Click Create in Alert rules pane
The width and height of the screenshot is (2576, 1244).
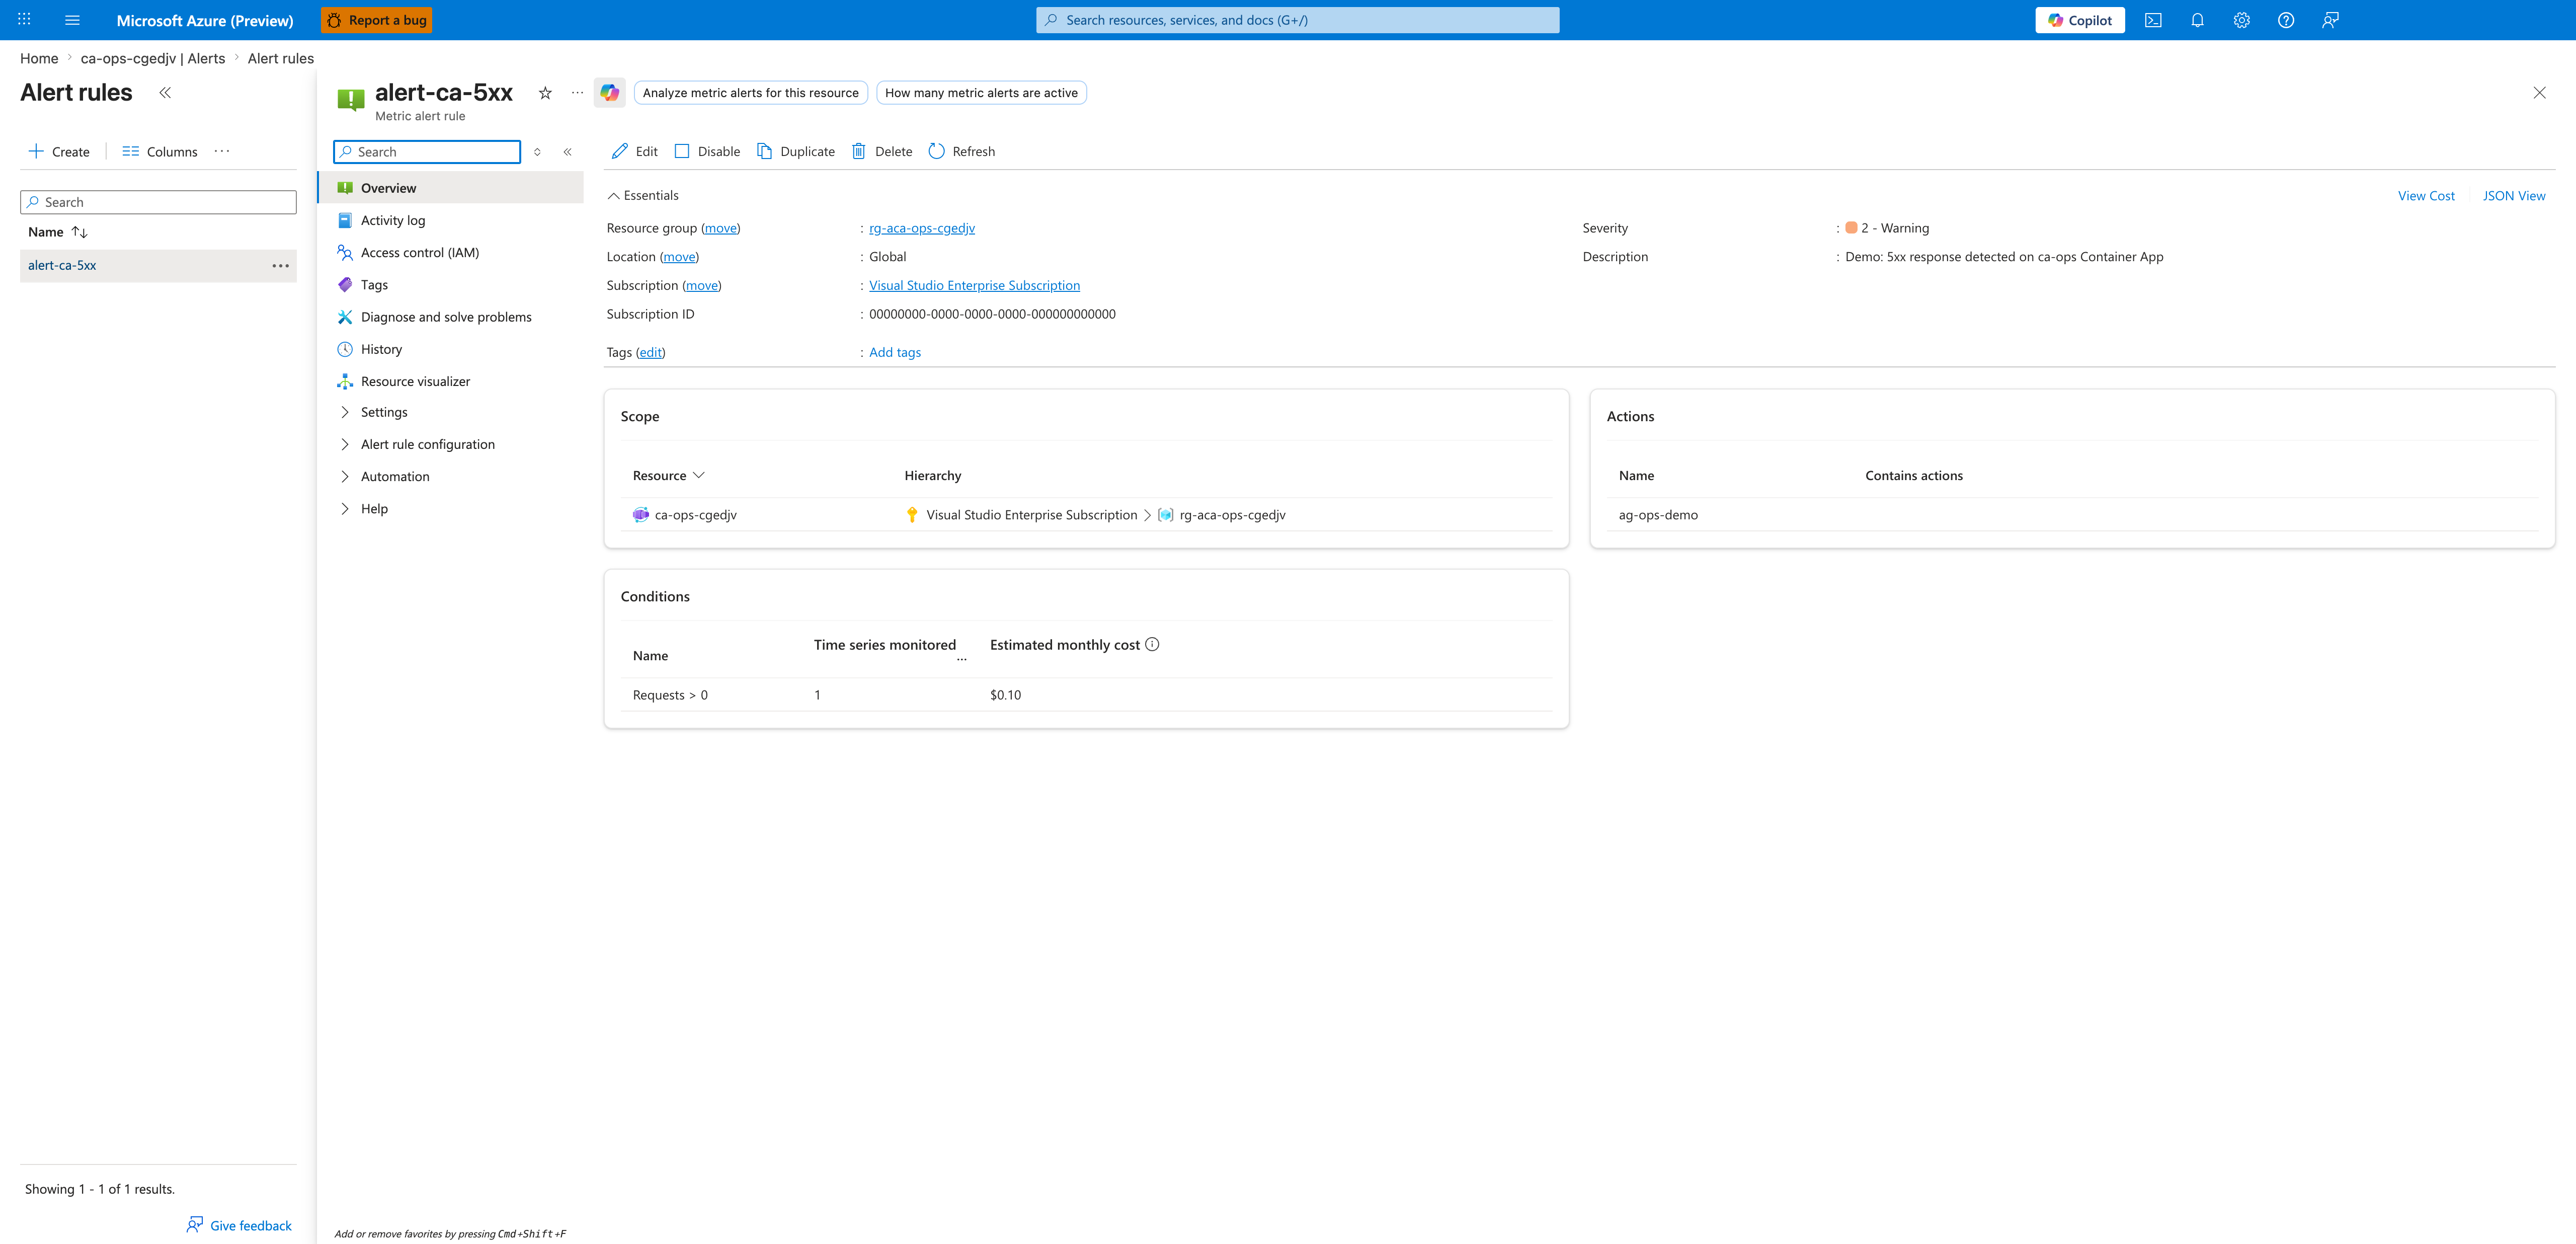point(59,151)
